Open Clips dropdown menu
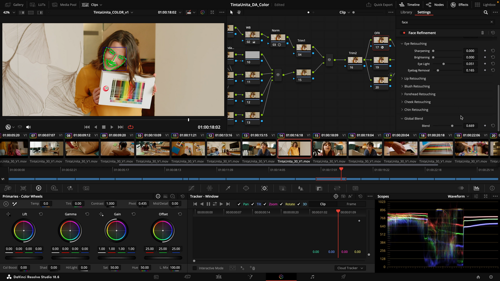500x281 pixels. [x=92, y=5]
